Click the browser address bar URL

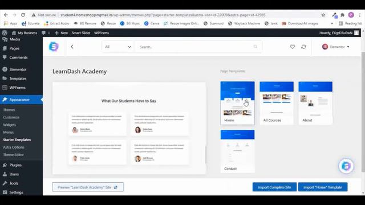(x=163, y=15)
